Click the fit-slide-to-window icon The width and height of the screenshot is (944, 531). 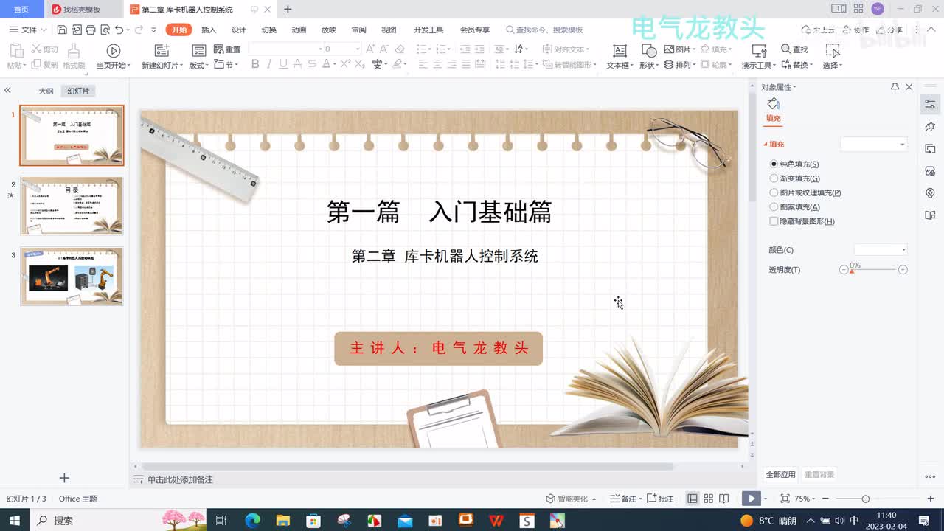785,499
